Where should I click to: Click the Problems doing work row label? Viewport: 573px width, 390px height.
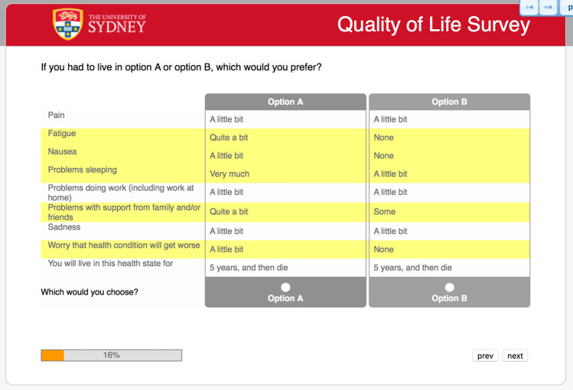(x=121, y=193)
